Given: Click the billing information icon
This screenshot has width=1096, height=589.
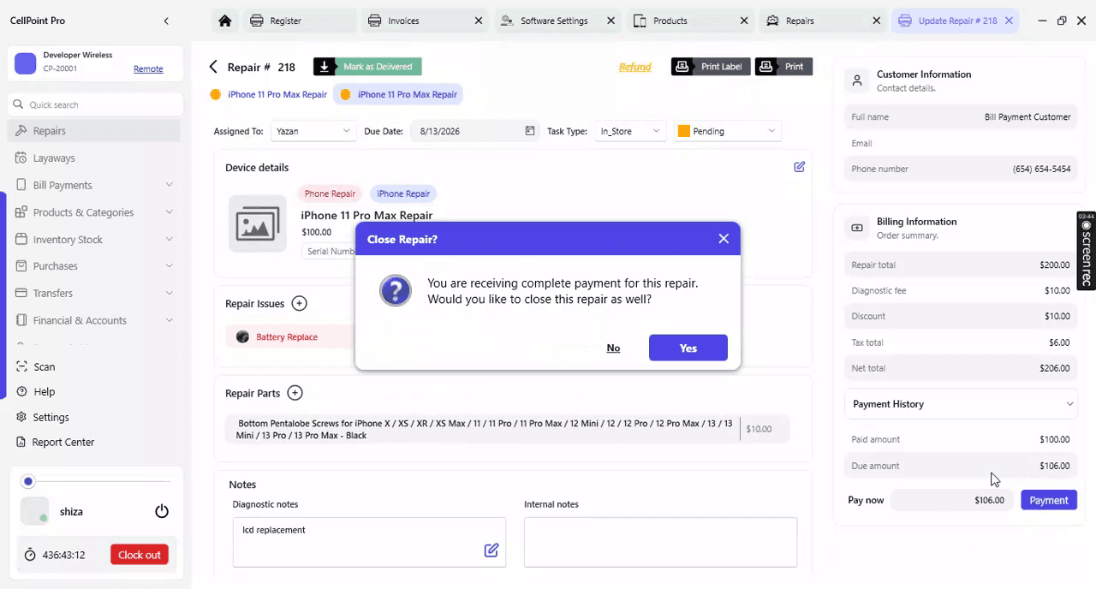Looking at the screenshot, I should click(x=856, y=228).
